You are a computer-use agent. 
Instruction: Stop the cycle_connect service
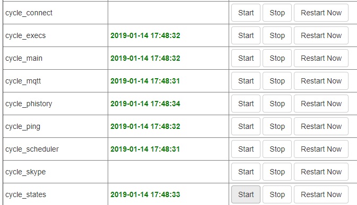[277, 13]
